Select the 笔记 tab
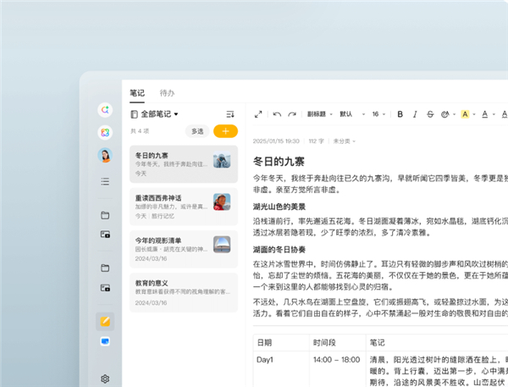 (137, 92)
